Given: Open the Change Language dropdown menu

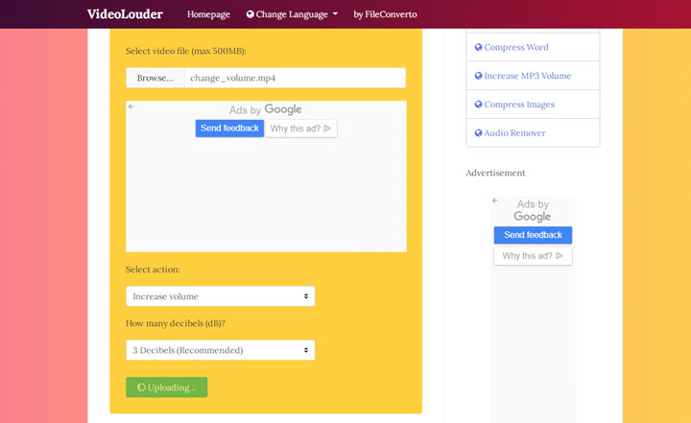Looking at the screenshot, I should [x=292, y=14].
